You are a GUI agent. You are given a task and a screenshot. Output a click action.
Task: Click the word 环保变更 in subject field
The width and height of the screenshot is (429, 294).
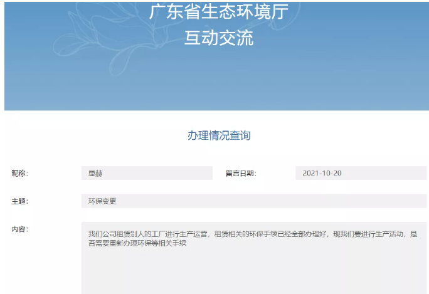[102, 201]
